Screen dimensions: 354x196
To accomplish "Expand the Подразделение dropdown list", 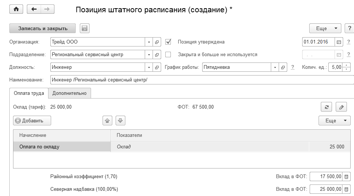I will 149,55.
